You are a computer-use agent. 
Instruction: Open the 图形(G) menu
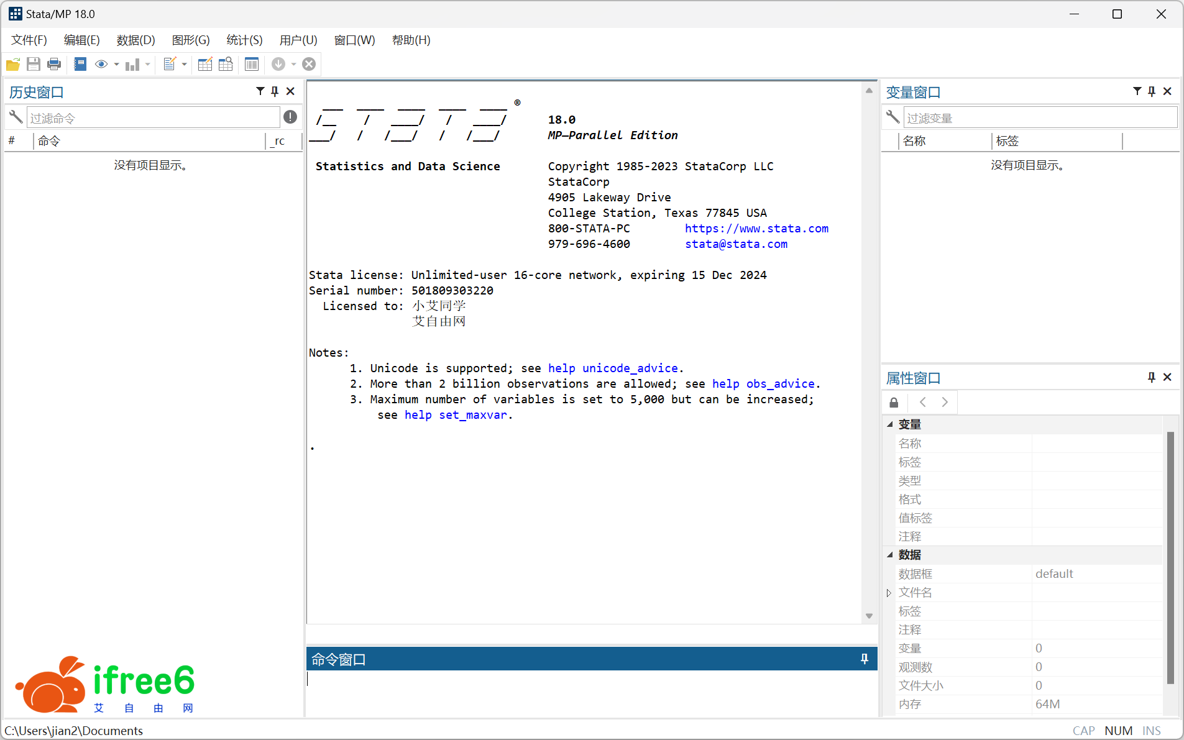tap(190, 40)
